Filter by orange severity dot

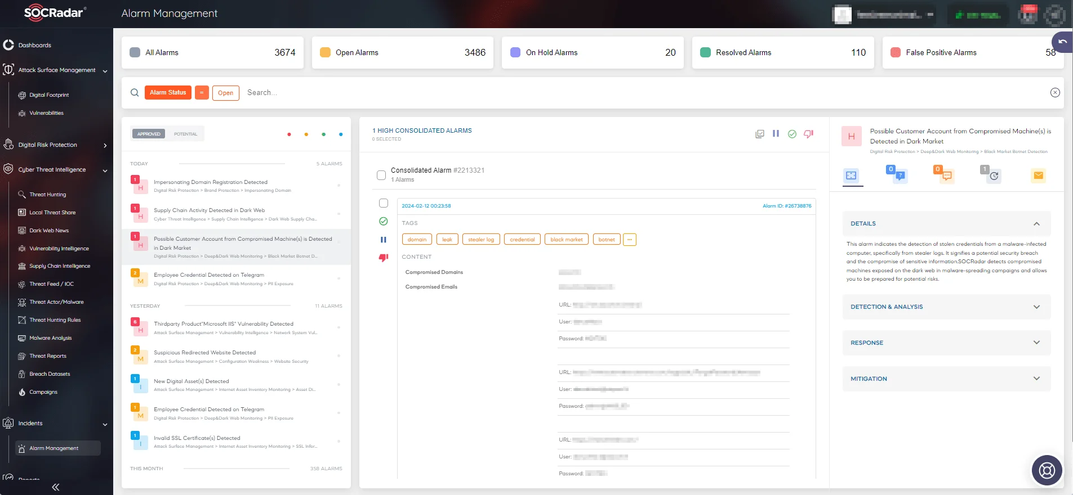pyautogui.click(x=306, y=134)
